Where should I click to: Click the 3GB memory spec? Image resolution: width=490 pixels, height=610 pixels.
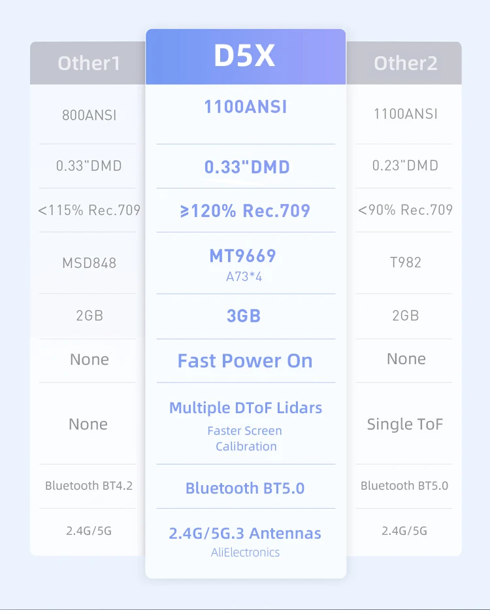click(243, 316)
